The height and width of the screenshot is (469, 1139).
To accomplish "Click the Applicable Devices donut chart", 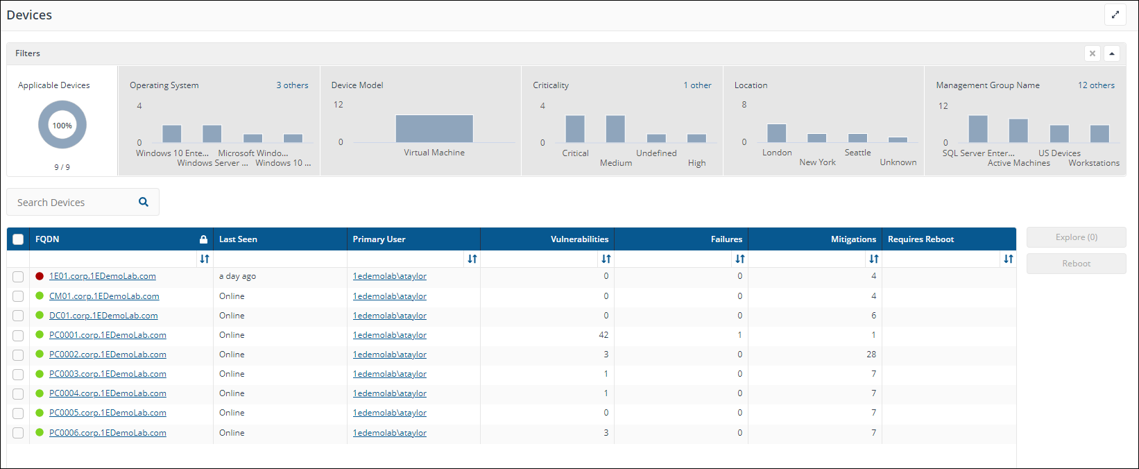I will pos(62,126).
